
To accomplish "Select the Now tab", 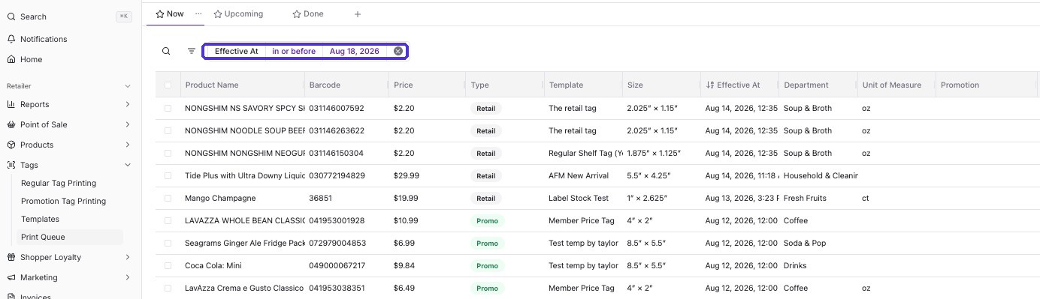I will pos(170,13).
